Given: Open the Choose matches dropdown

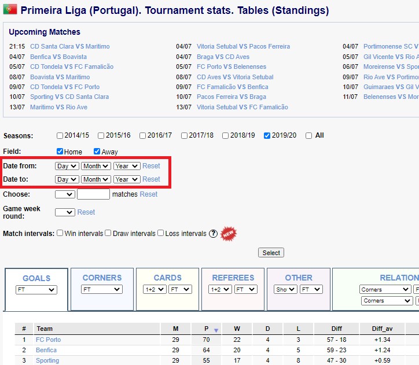Looking at the screenshot, I should click(x=65, y=194).
